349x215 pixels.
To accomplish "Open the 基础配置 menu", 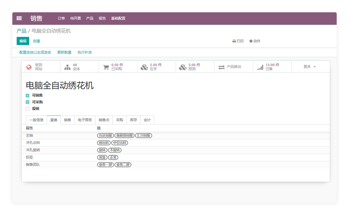I will coord(118,18).
